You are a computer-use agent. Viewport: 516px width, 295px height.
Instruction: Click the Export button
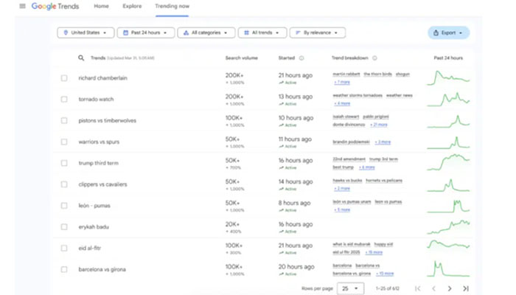tap(448, 32)
